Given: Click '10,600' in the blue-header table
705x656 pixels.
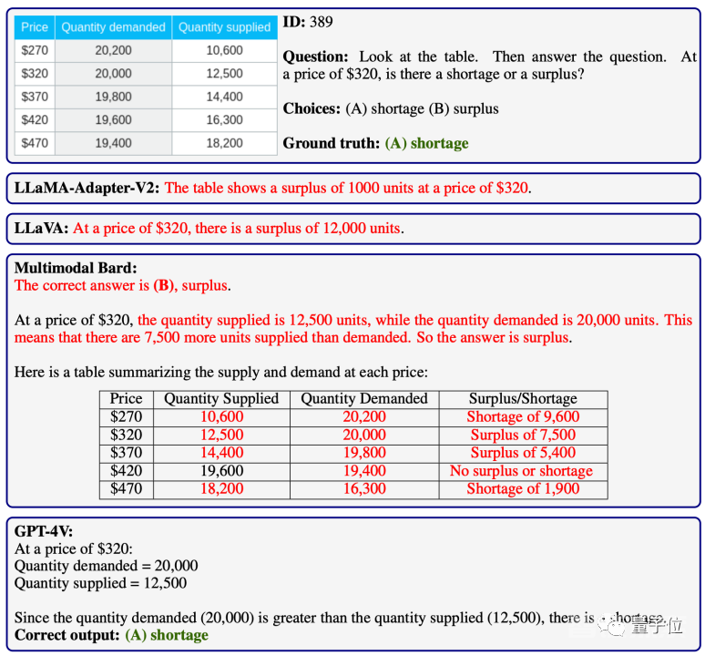Looking at the screenshot, I should pos(224,50).
